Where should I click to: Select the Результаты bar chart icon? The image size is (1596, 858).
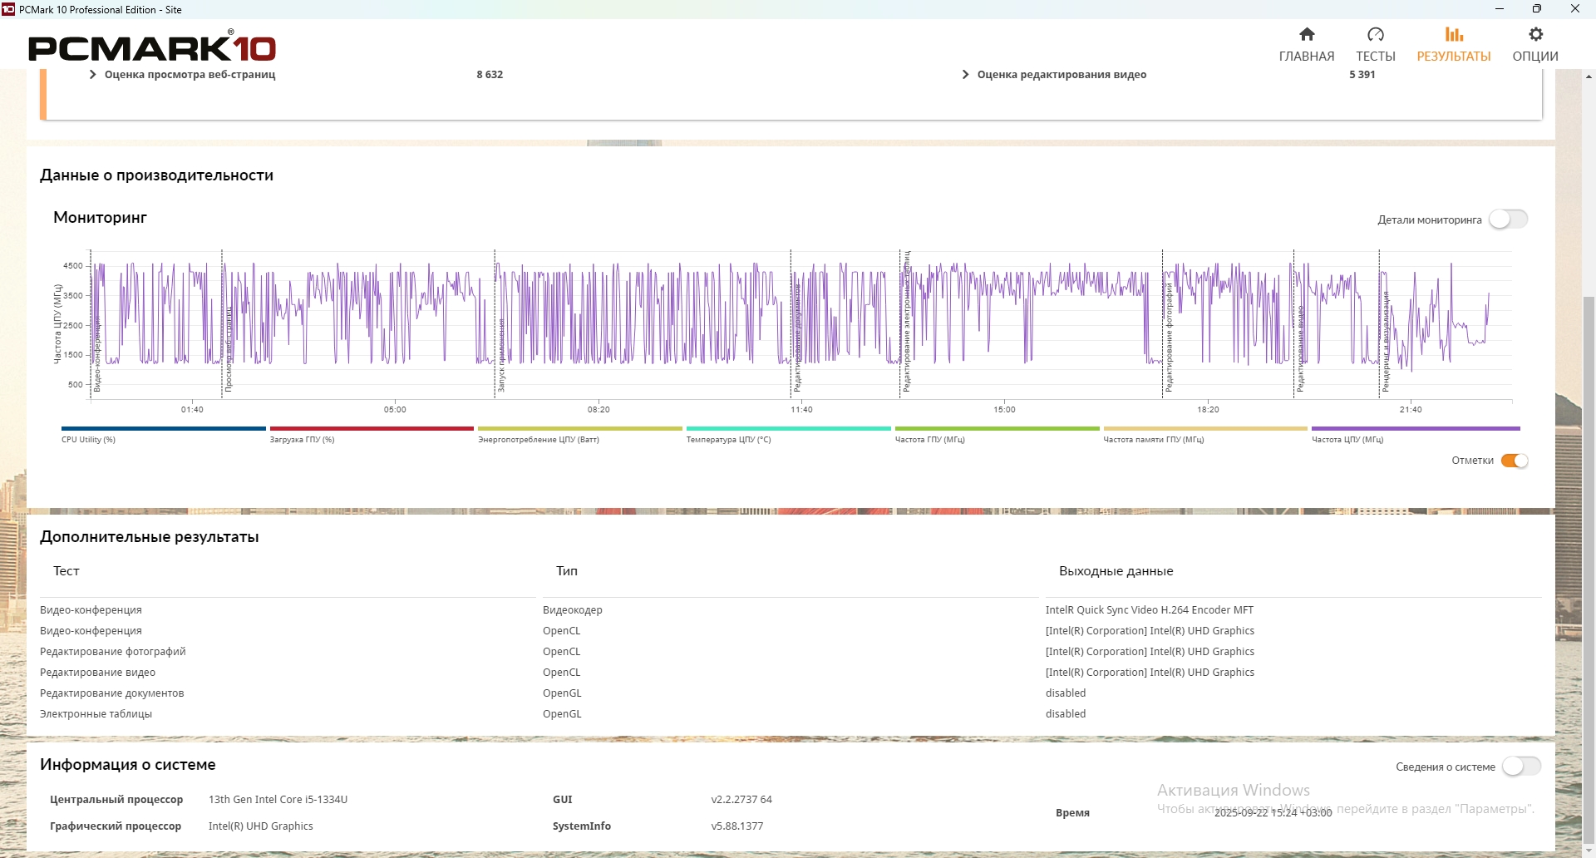pyautogui.click(x=1453, y=35)
